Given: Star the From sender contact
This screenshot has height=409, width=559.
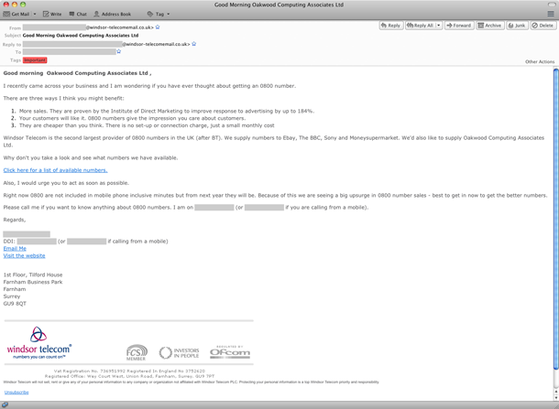Looking at the screenshot, I should pyautogui.click(x=158, y=27).
